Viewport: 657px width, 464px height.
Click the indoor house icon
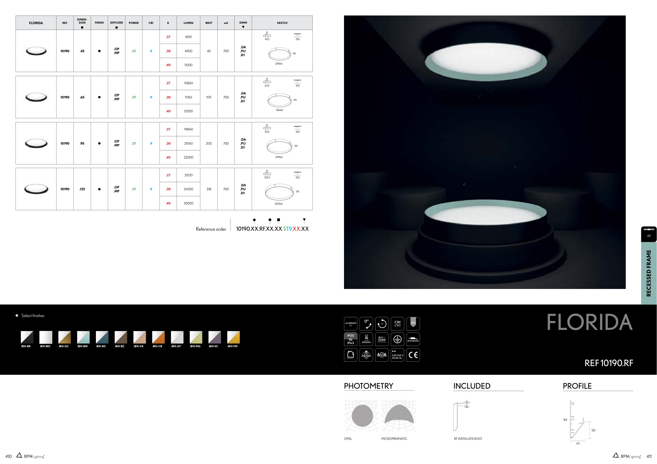[351, 355]
